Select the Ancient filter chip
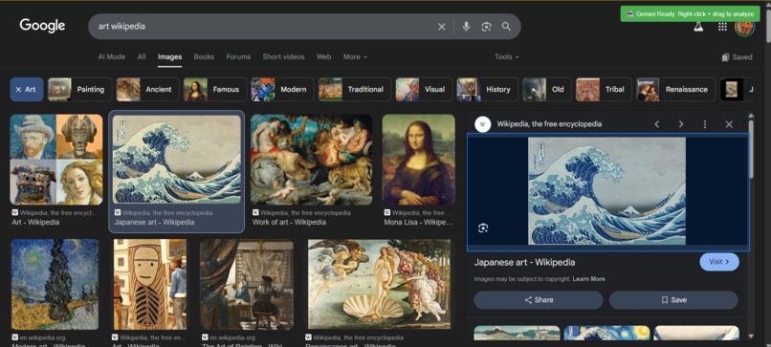The image size is (771, 347). tap(147, 90)
